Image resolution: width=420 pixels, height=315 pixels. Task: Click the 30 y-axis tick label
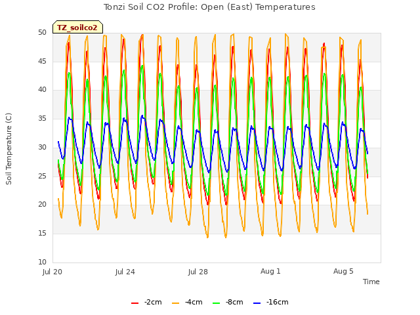[x=42, y=147]
